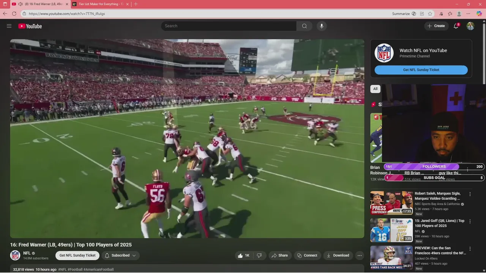The height and width of the screenshot is (273, 486).
Task: Click the search magnifier button
Action: pos(305,26)
